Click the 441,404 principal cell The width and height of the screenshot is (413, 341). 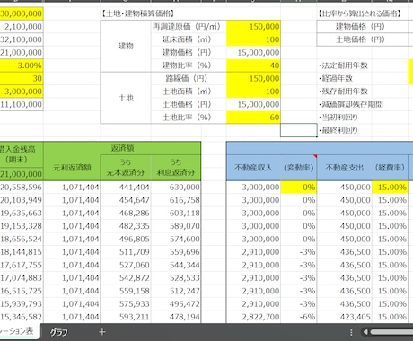point(126,188)
